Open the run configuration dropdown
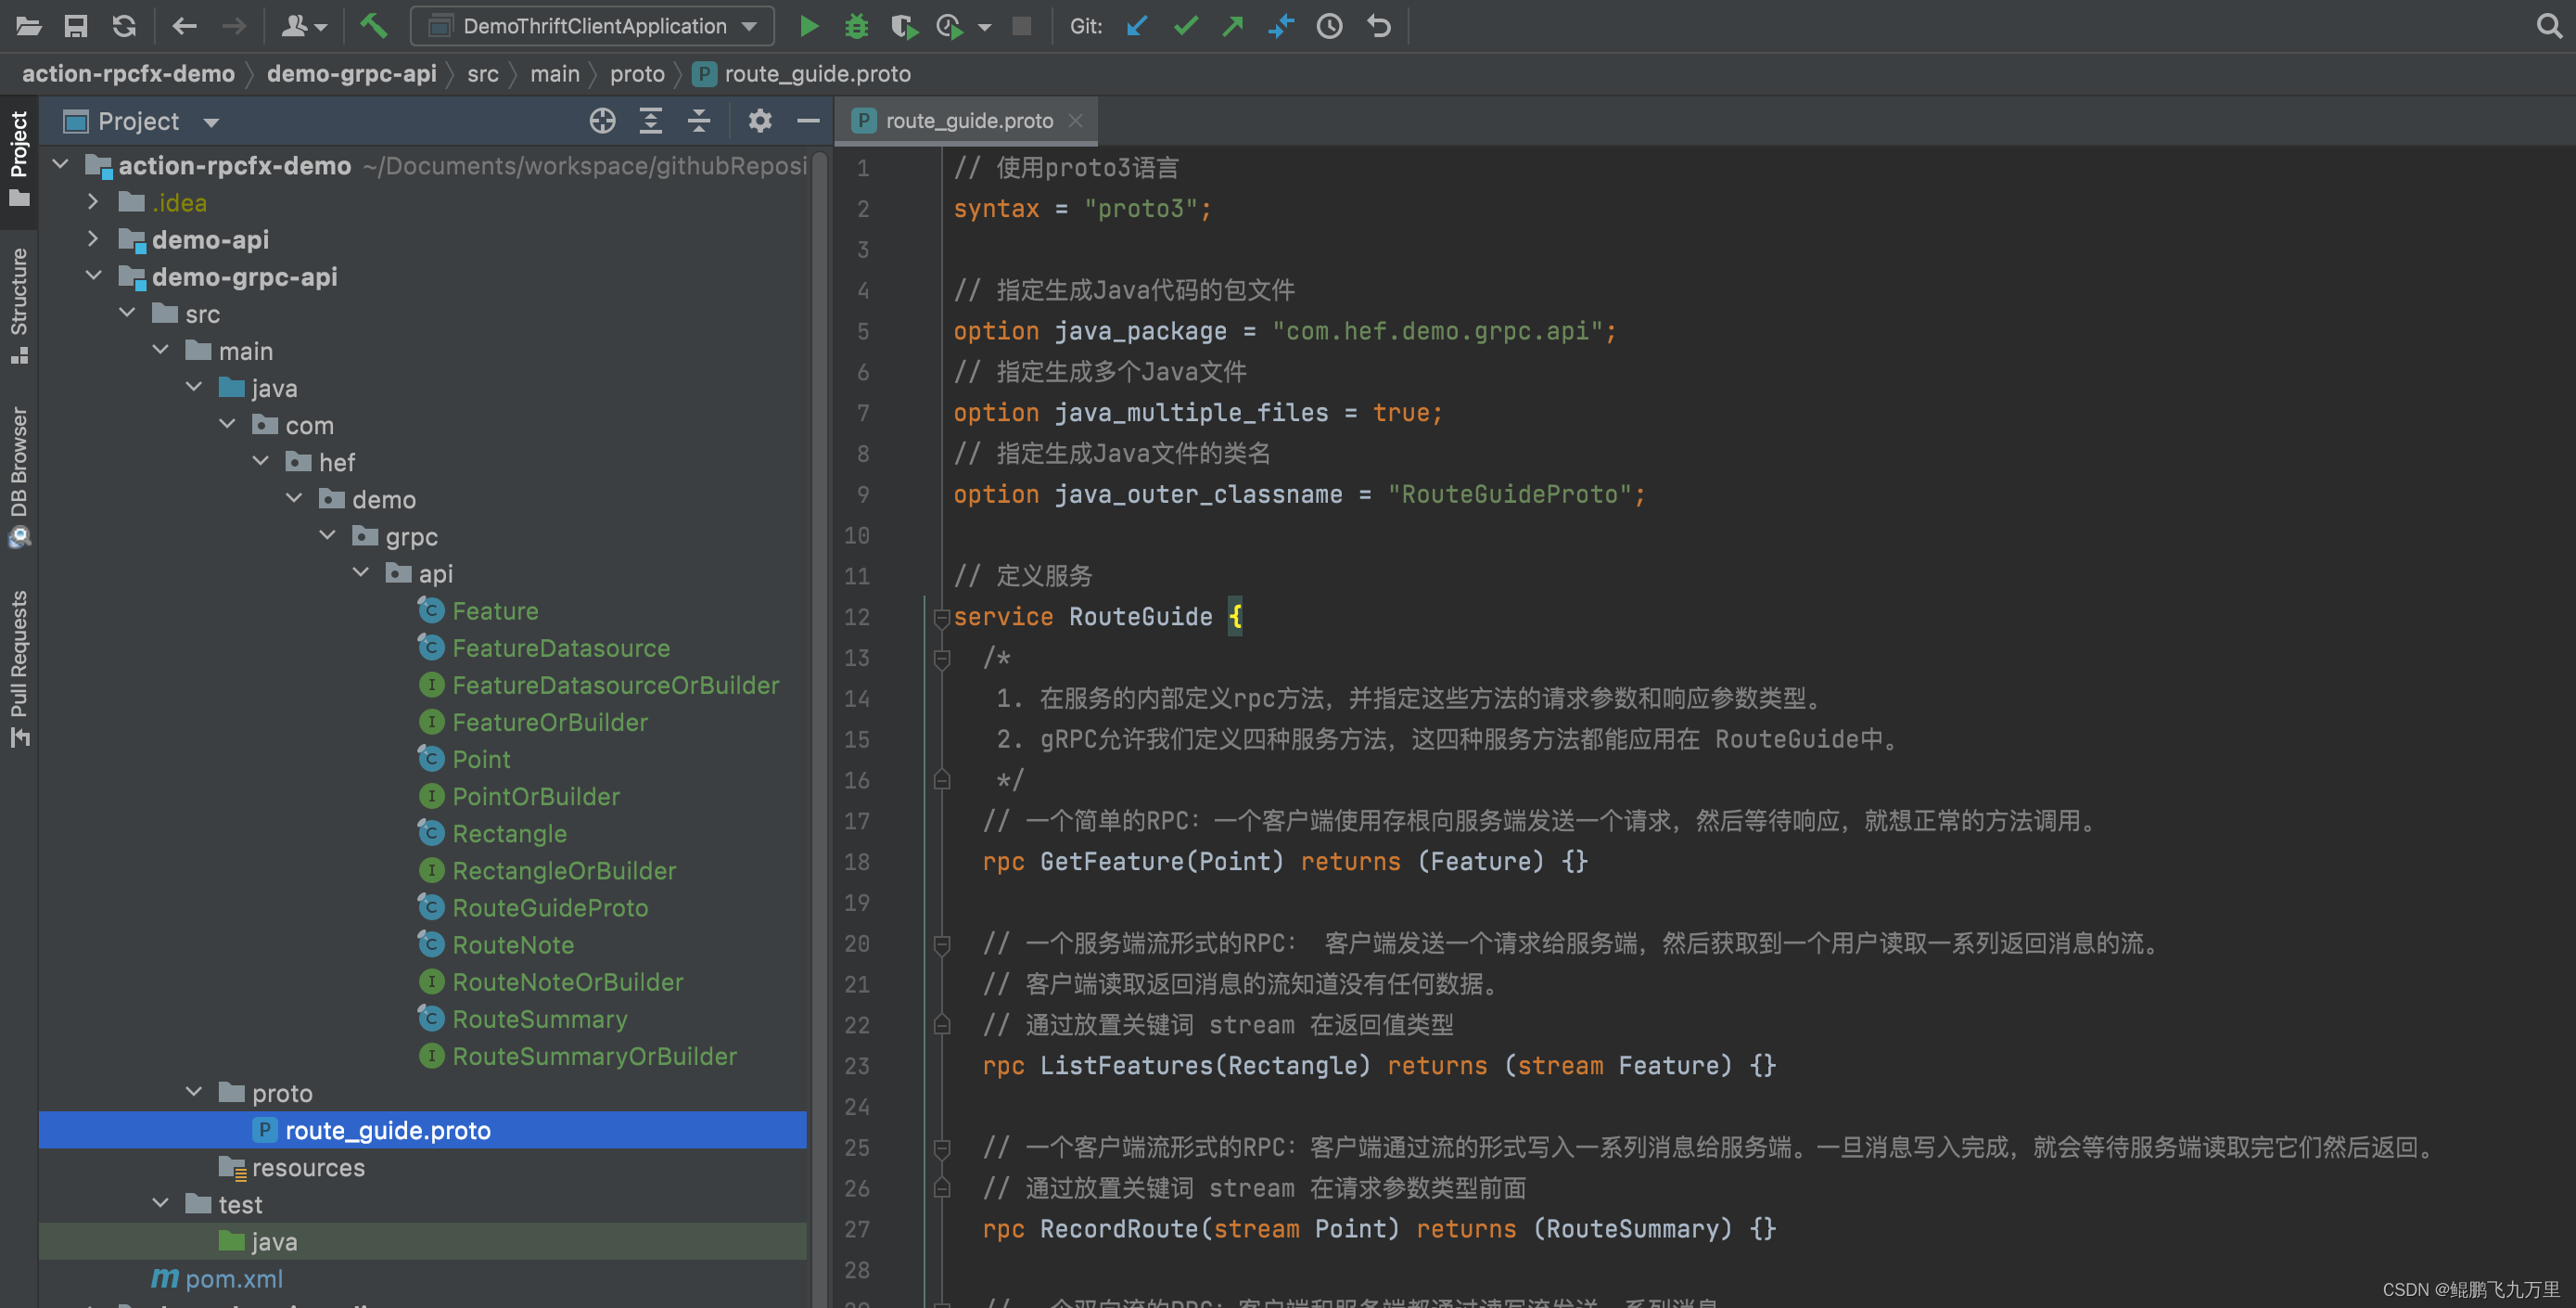2576x1308 pixels. point(749,26)
